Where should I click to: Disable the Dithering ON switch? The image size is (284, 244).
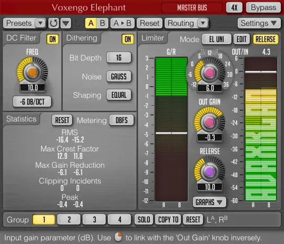128,39
